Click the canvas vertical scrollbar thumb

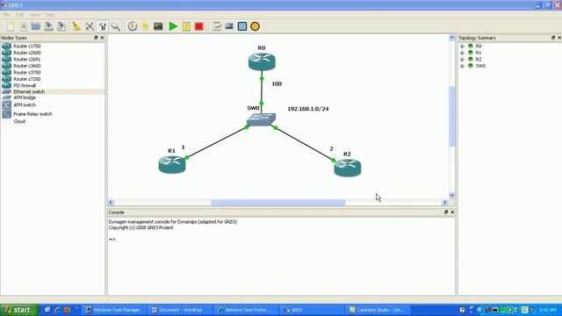451,117
